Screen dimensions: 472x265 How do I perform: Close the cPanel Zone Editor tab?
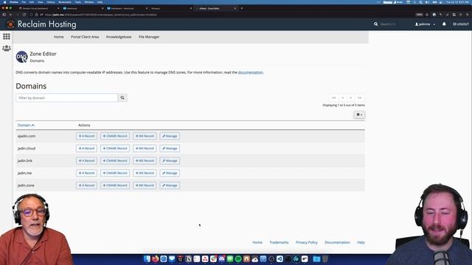pyautogui.click(x=235, y=8)
